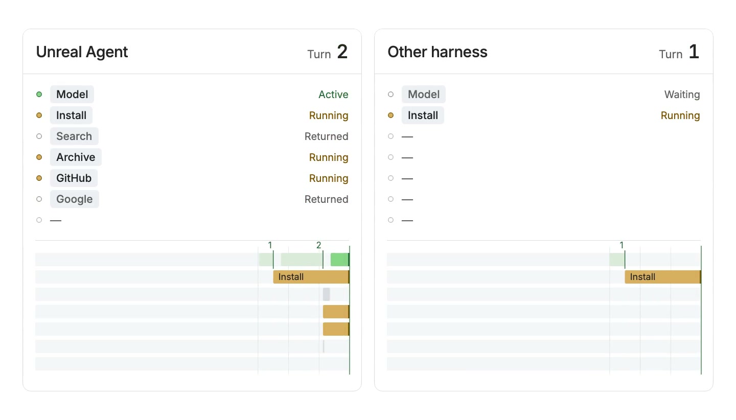736x420 pixels.
Task: Click the Install bar in the Other harness timeline
Action: (663, 277)
